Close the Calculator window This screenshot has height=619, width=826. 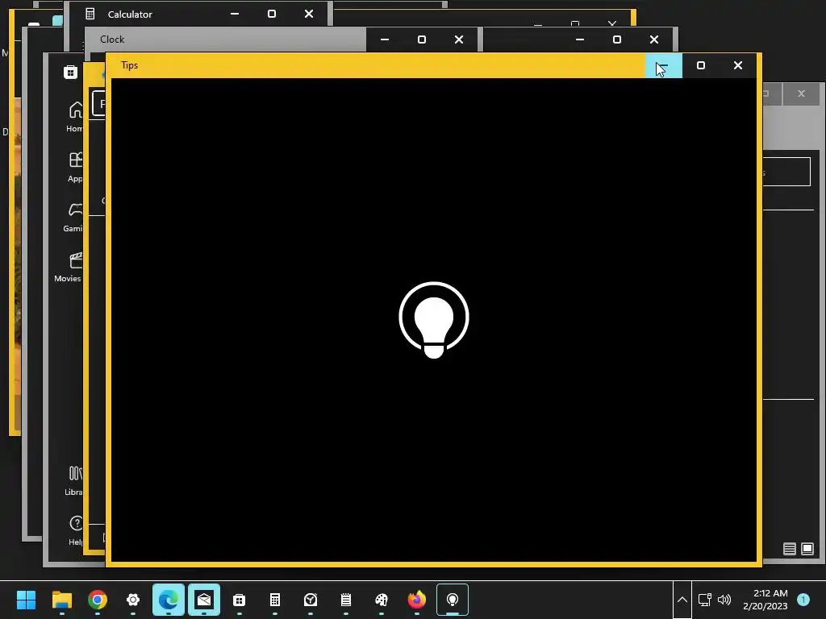tap(309, 15)
